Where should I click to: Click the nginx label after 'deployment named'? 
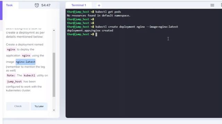coord(11,50)
